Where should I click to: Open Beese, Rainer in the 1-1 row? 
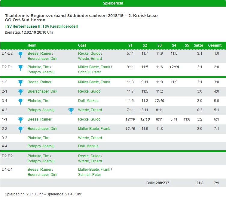pos(39,119)
